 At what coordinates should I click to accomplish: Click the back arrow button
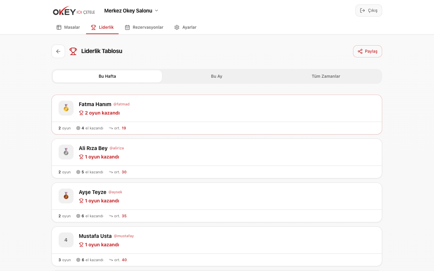click(x=58, y=51)
